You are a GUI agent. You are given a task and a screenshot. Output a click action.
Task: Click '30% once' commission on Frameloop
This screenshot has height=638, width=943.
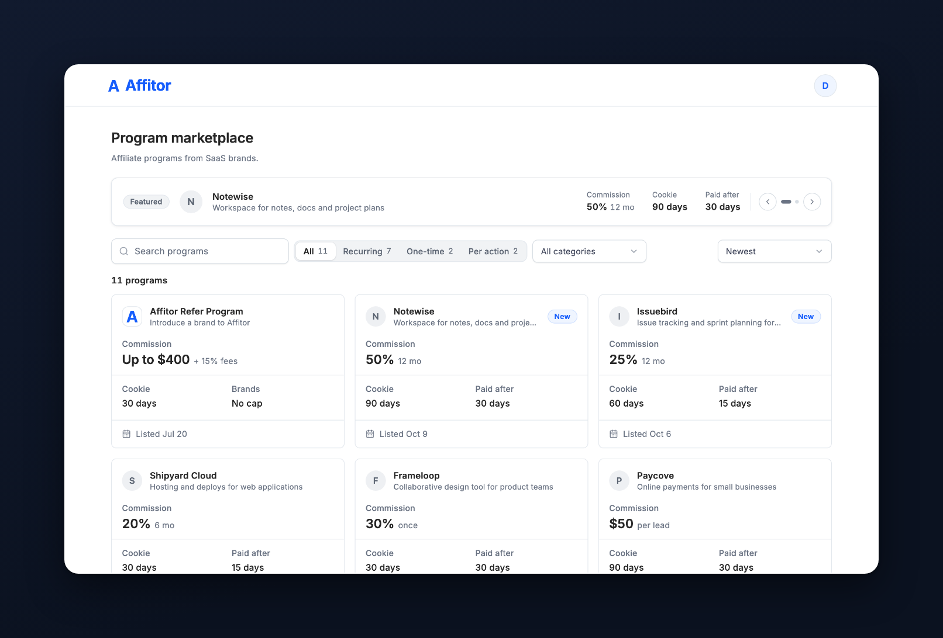point(391,524)
